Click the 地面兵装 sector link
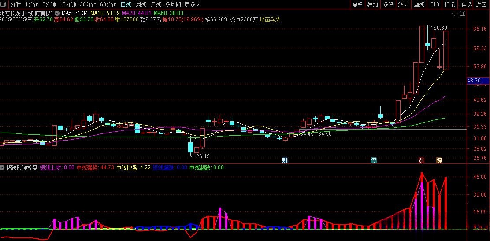This screenshot has width=490, height=241. click(270, 19)
